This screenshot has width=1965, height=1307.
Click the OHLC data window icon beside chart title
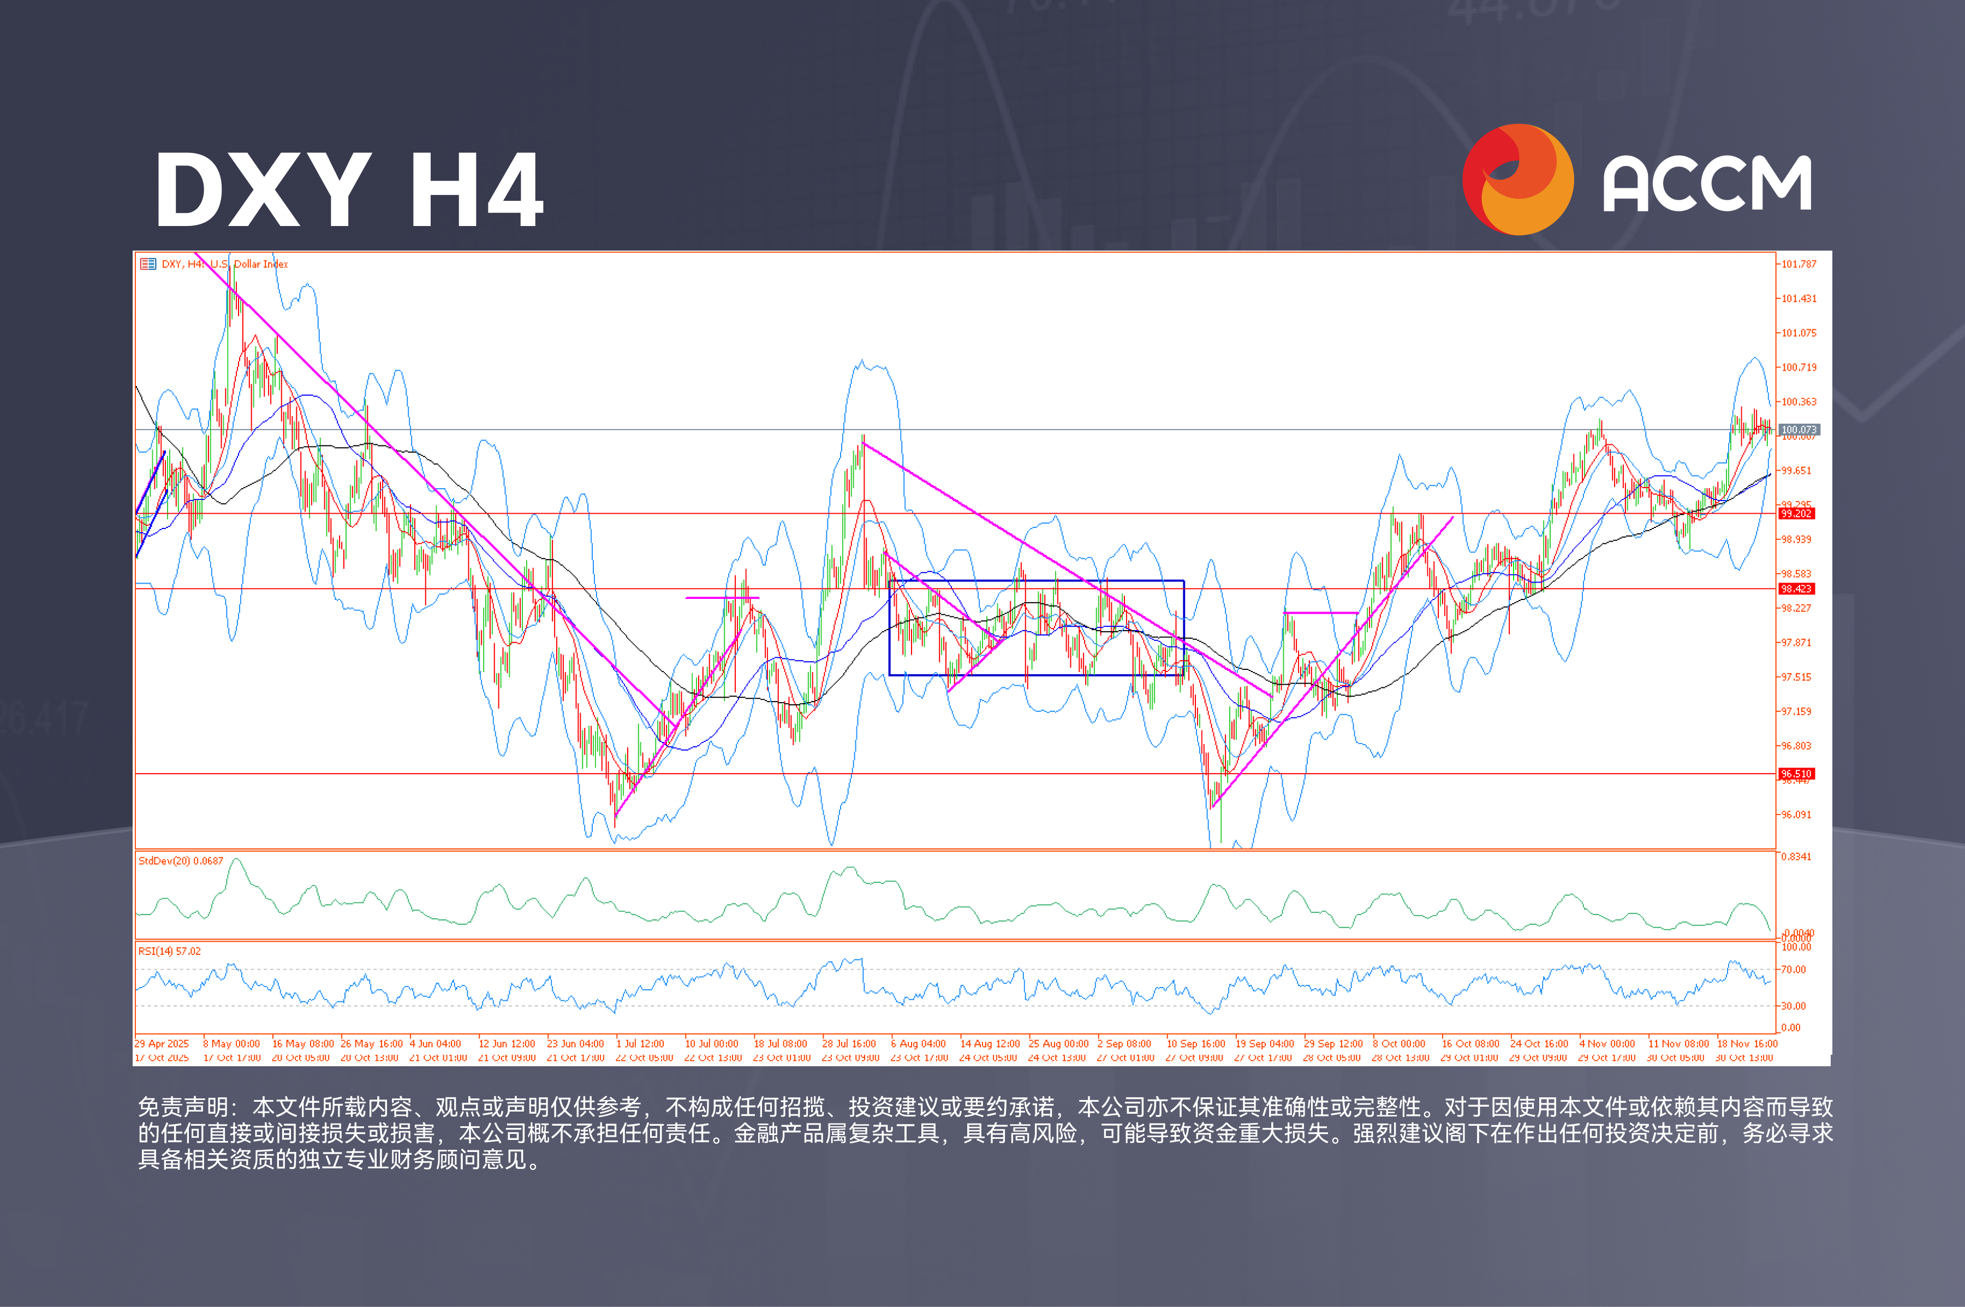(x=147, y=264)
